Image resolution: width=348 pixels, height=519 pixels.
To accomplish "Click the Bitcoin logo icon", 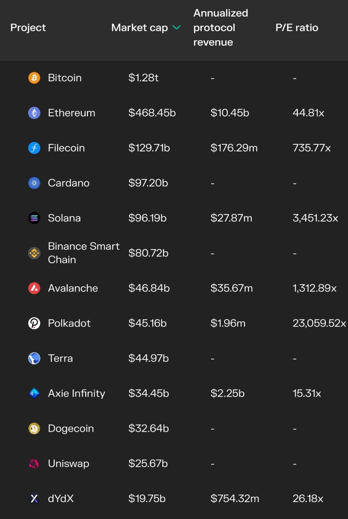I will tap(34, 78).
